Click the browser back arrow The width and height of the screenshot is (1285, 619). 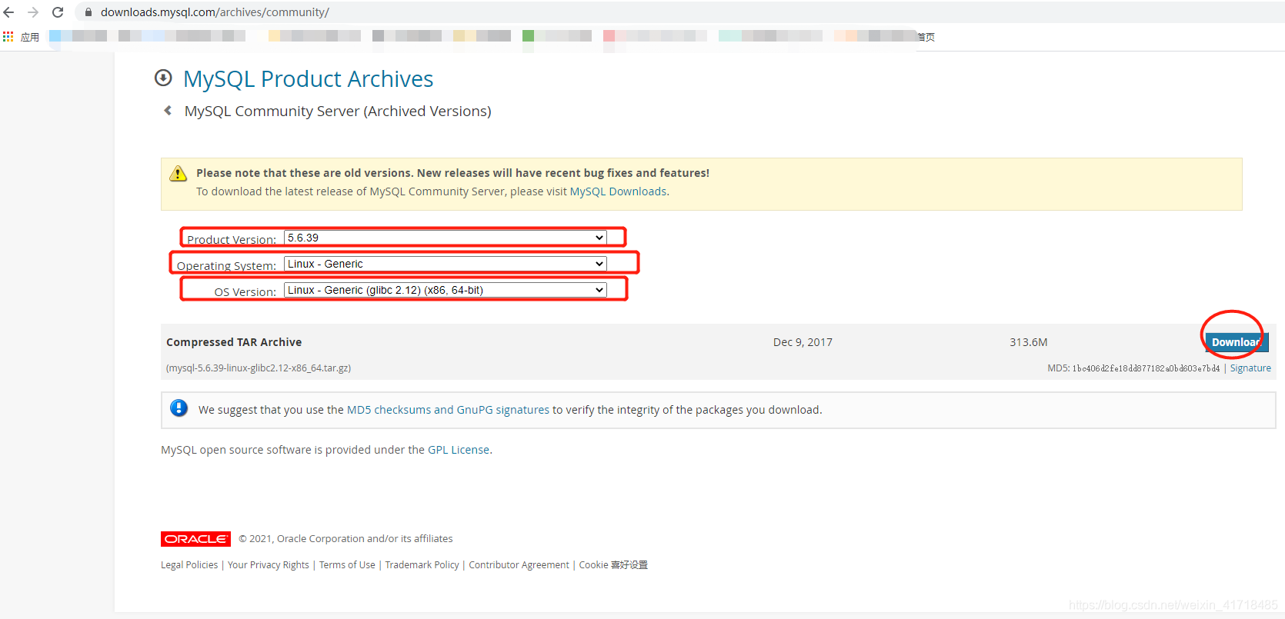(9, 12)
